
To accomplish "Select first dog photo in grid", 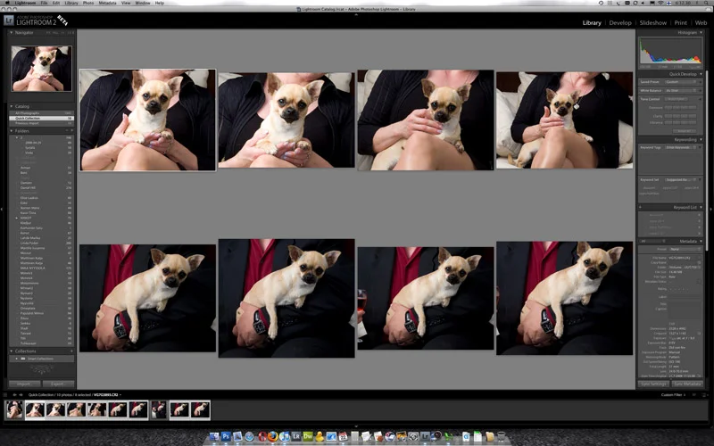I will pos(147,120).
